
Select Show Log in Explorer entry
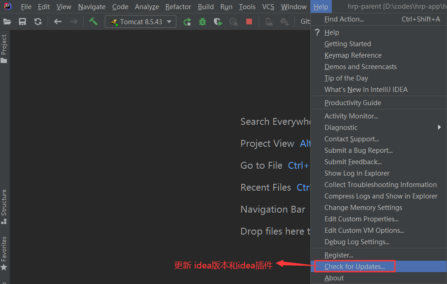click(378, 173)
